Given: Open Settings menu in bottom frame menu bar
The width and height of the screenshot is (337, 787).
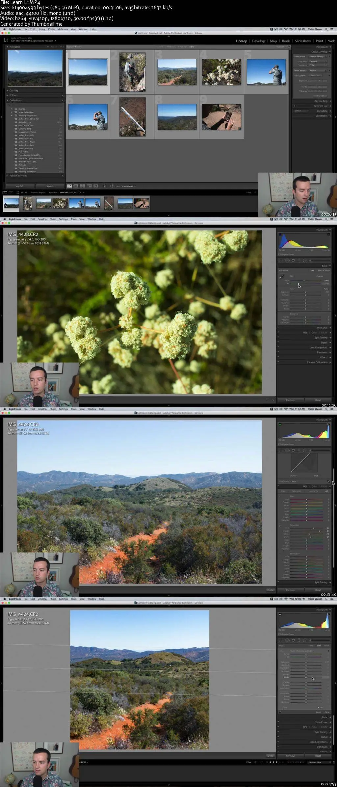Looking at the screenshot, I should coord(63,599).
